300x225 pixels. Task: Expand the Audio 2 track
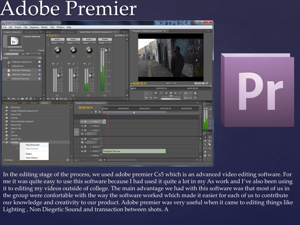(x=91, y=147)
